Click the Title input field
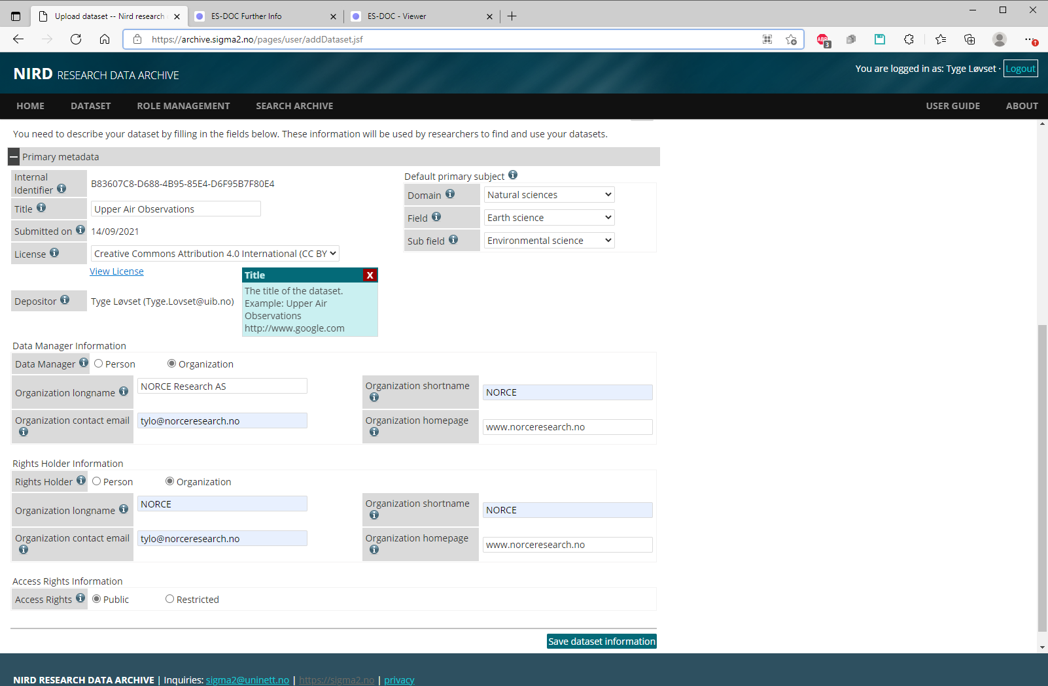 [x=175, y=209]
